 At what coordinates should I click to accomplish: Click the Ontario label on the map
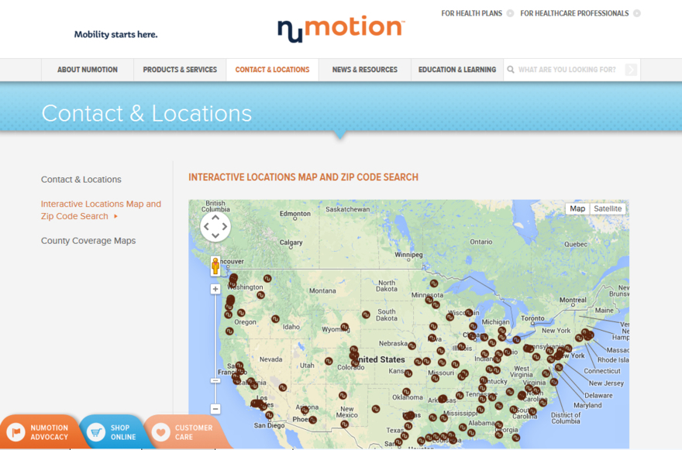481,242
